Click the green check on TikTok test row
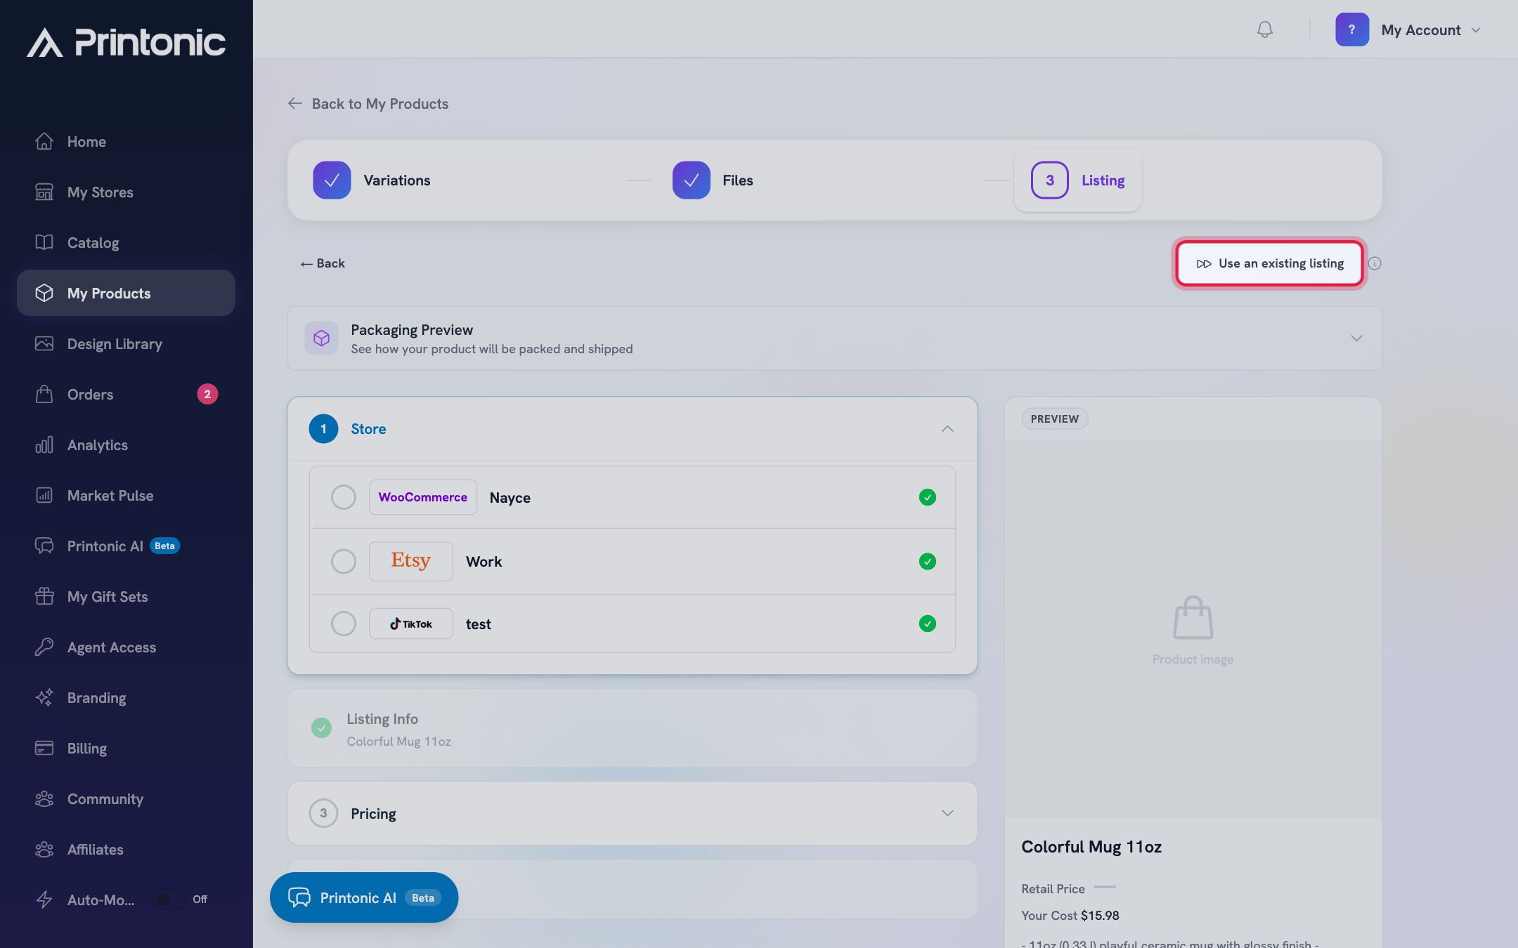The width and height of the screenshot is (1518, 948). coord(928,624)
